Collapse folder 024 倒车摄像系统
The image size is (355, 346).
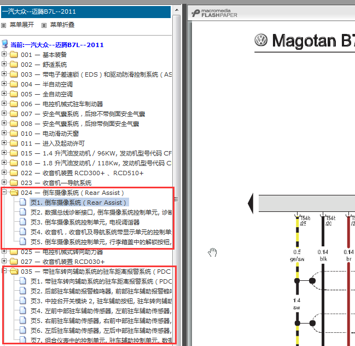4,192
